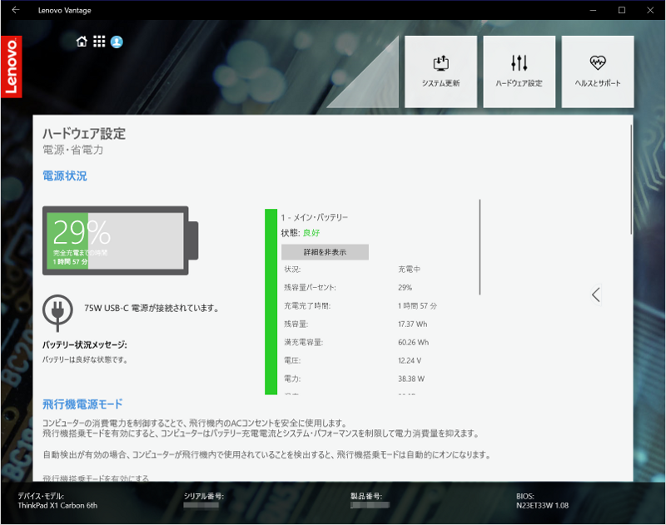Open the apps grid icon next to Home
The image size is (666, 525).
click(x=99, y=40)
